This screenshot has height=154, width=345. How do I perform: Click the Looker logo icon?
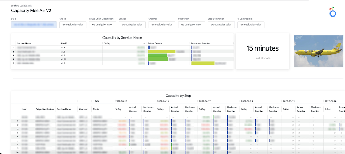[333, 11]
